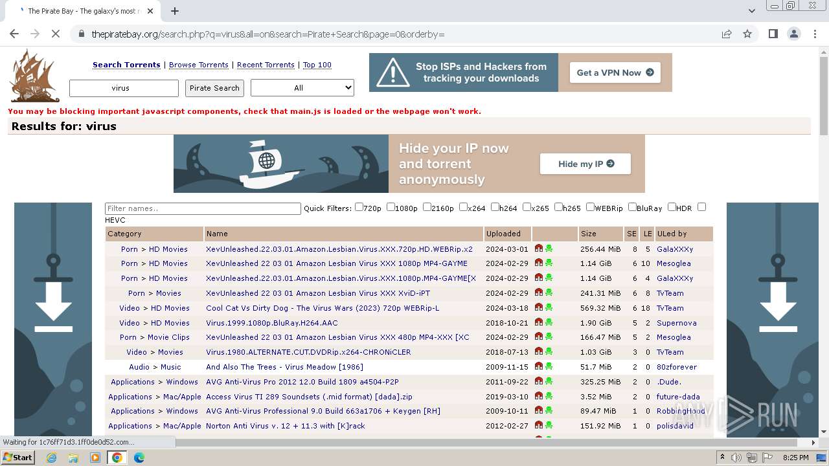Viewport: 829px width, 466px height.
Task: Open the And Also The Trees torrent link
Action: click(x=284, y=367)
